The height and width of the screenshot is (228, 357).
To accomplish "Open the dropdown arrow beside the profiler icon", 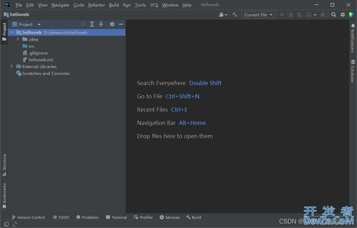I will [x=315, y=15].
